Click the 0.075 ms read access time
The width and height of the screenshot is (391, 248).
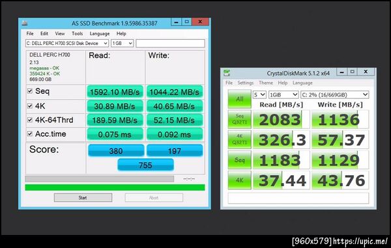coord(115,135)
